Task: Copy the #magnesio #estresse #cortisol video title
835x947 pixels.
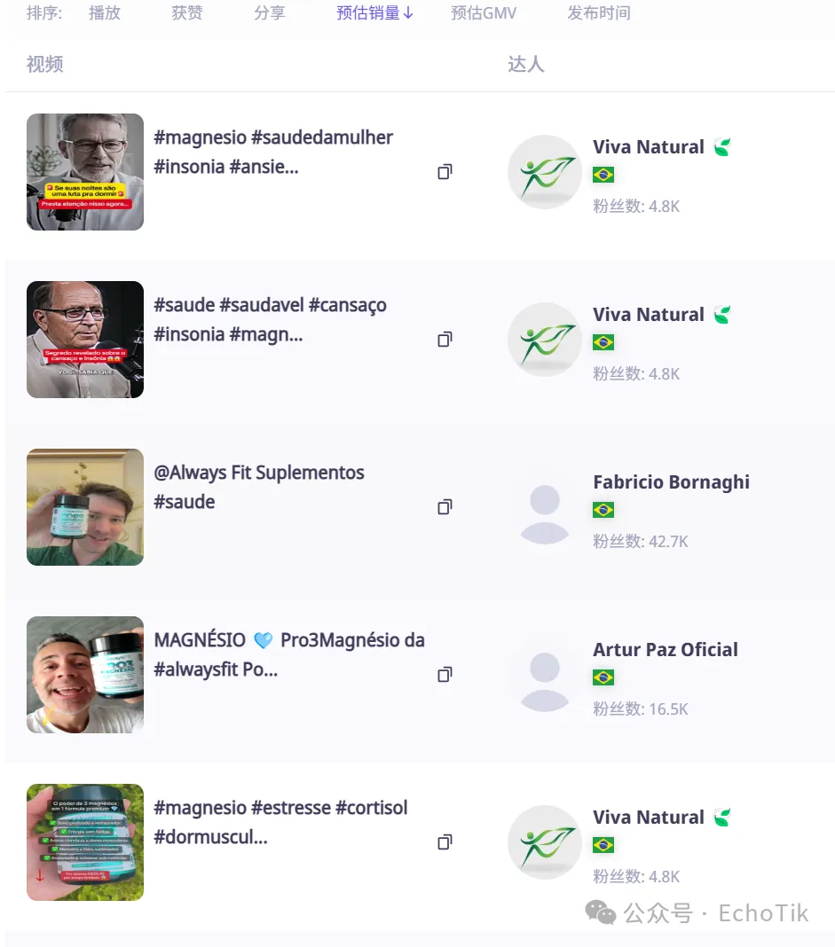Action: pyautogui.click(x=445, y=842)
